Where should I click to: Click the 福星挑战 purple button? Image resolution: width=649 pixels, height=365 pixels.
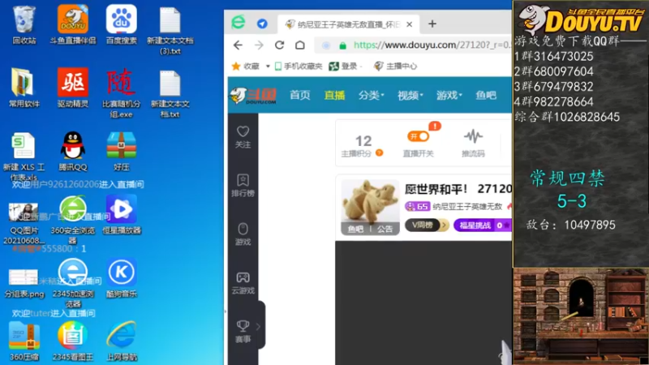pos(482,225)
